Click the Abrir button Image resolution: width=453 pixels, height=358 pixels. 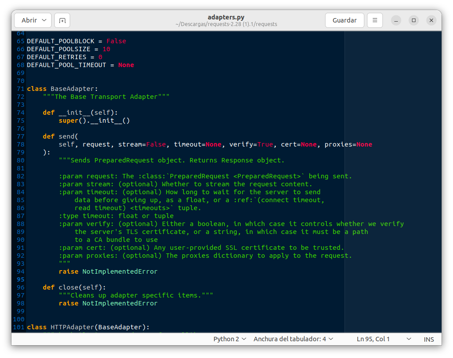click(29, 20)
